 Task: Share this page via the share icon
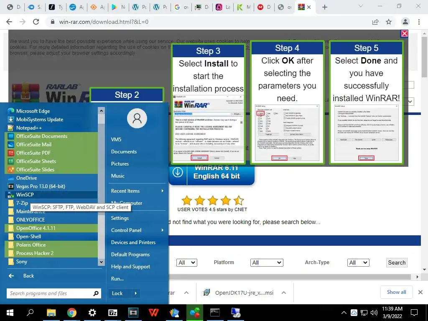pos(375,22)
